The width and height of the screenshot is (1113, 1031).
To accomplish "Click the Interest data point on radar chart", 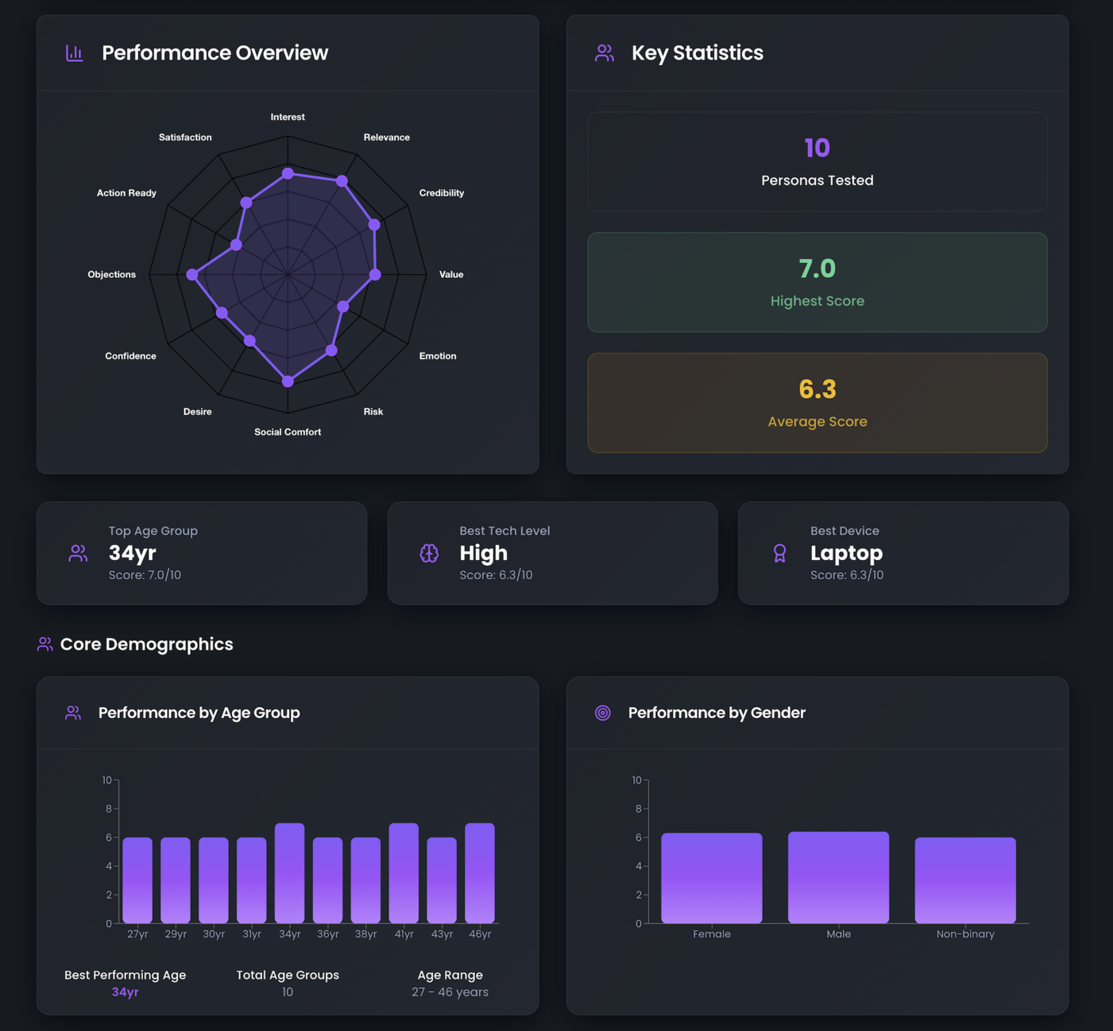I will 288,173.
